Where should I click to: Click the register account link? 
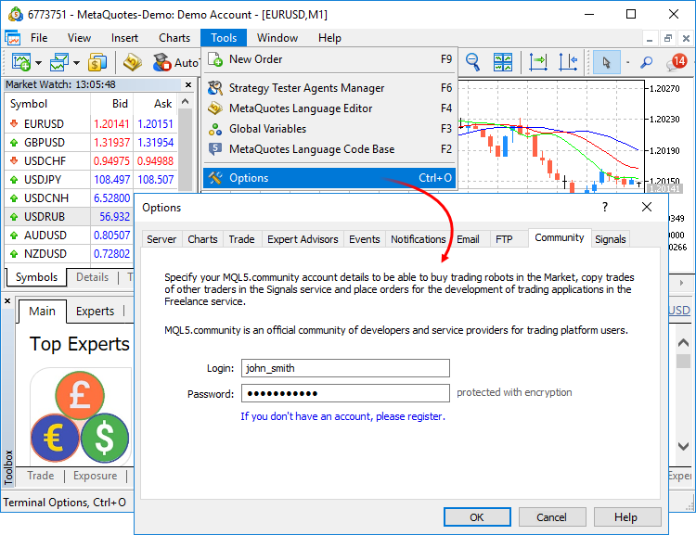coord(342,416)
